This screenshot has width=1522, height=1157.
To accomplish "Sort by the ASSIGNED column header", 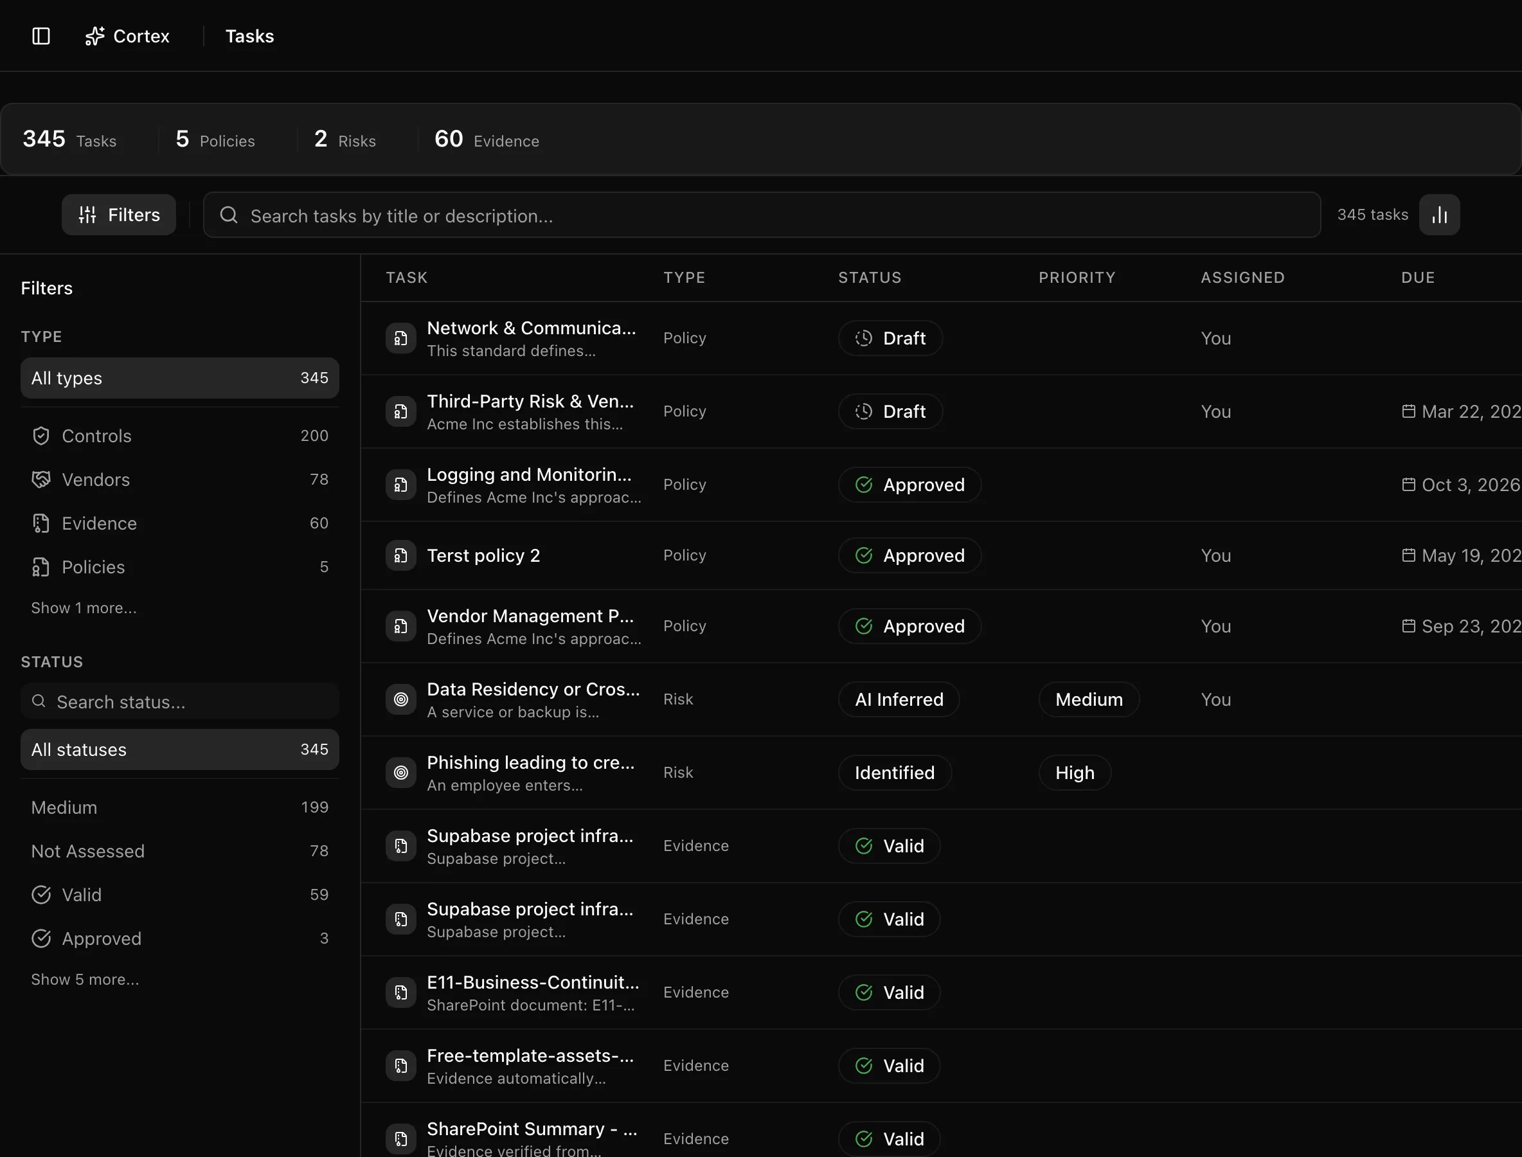I will (1242, 278).
